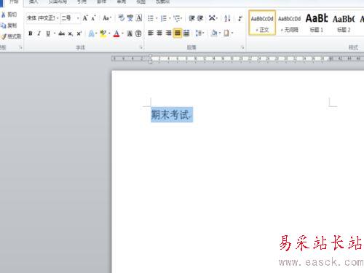The image size is (364, 273).
Task: Open the Borders dropdown
Action: click(229, 33)
